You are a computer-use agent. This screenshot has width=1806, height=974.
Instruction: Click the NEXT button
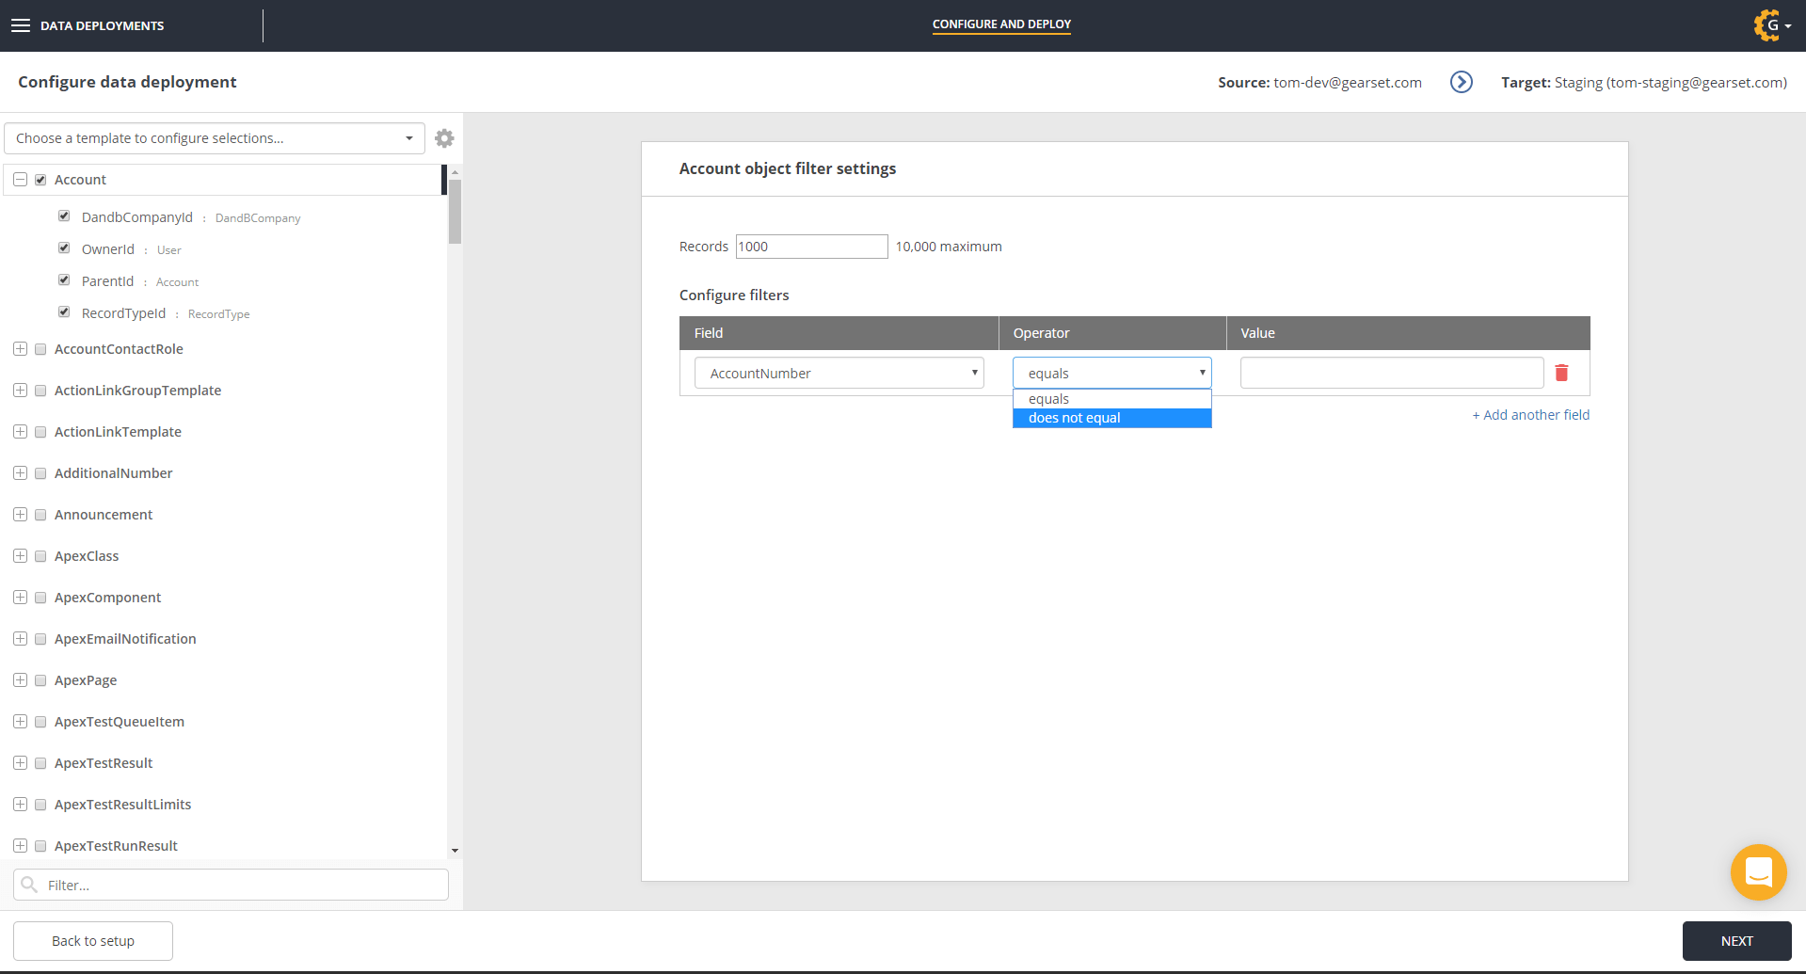(x=1735, y=941)
